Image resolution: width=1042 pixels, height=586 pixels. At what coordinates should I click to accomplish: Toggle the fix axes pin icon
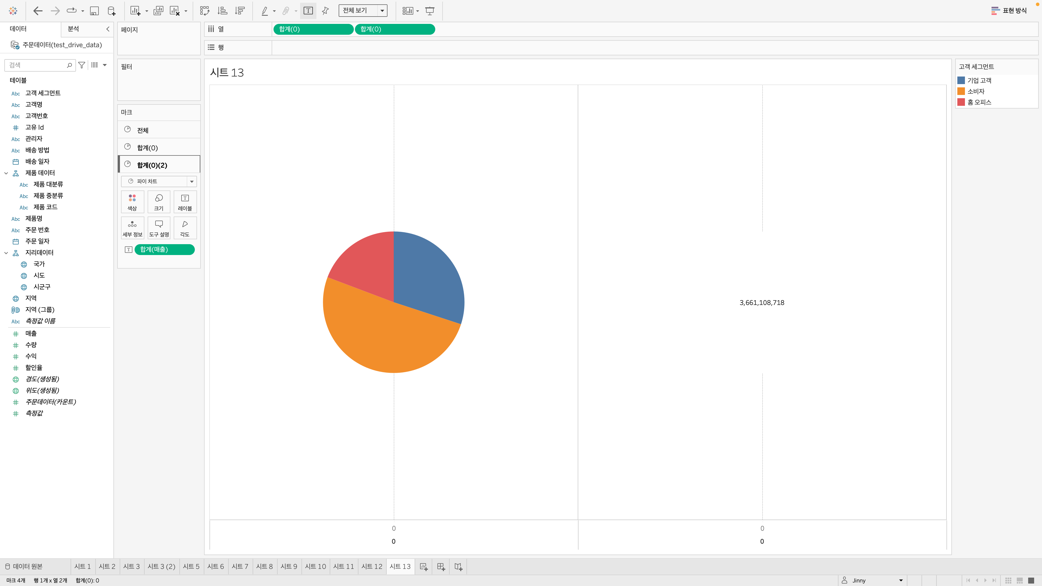325,11
